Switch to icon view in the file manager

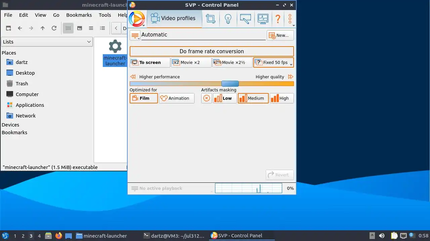[68, 28]
